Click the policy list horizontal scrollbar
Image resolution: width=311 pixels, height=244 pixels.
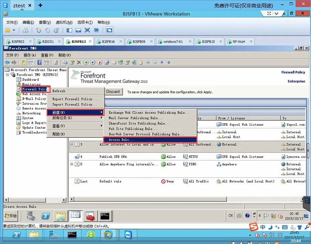point(150,199)
